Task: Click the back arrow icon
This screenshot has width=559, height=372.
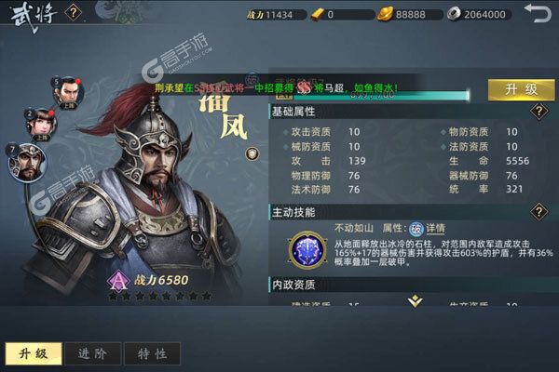Action: pyautogui.click(x=538, y=14)
